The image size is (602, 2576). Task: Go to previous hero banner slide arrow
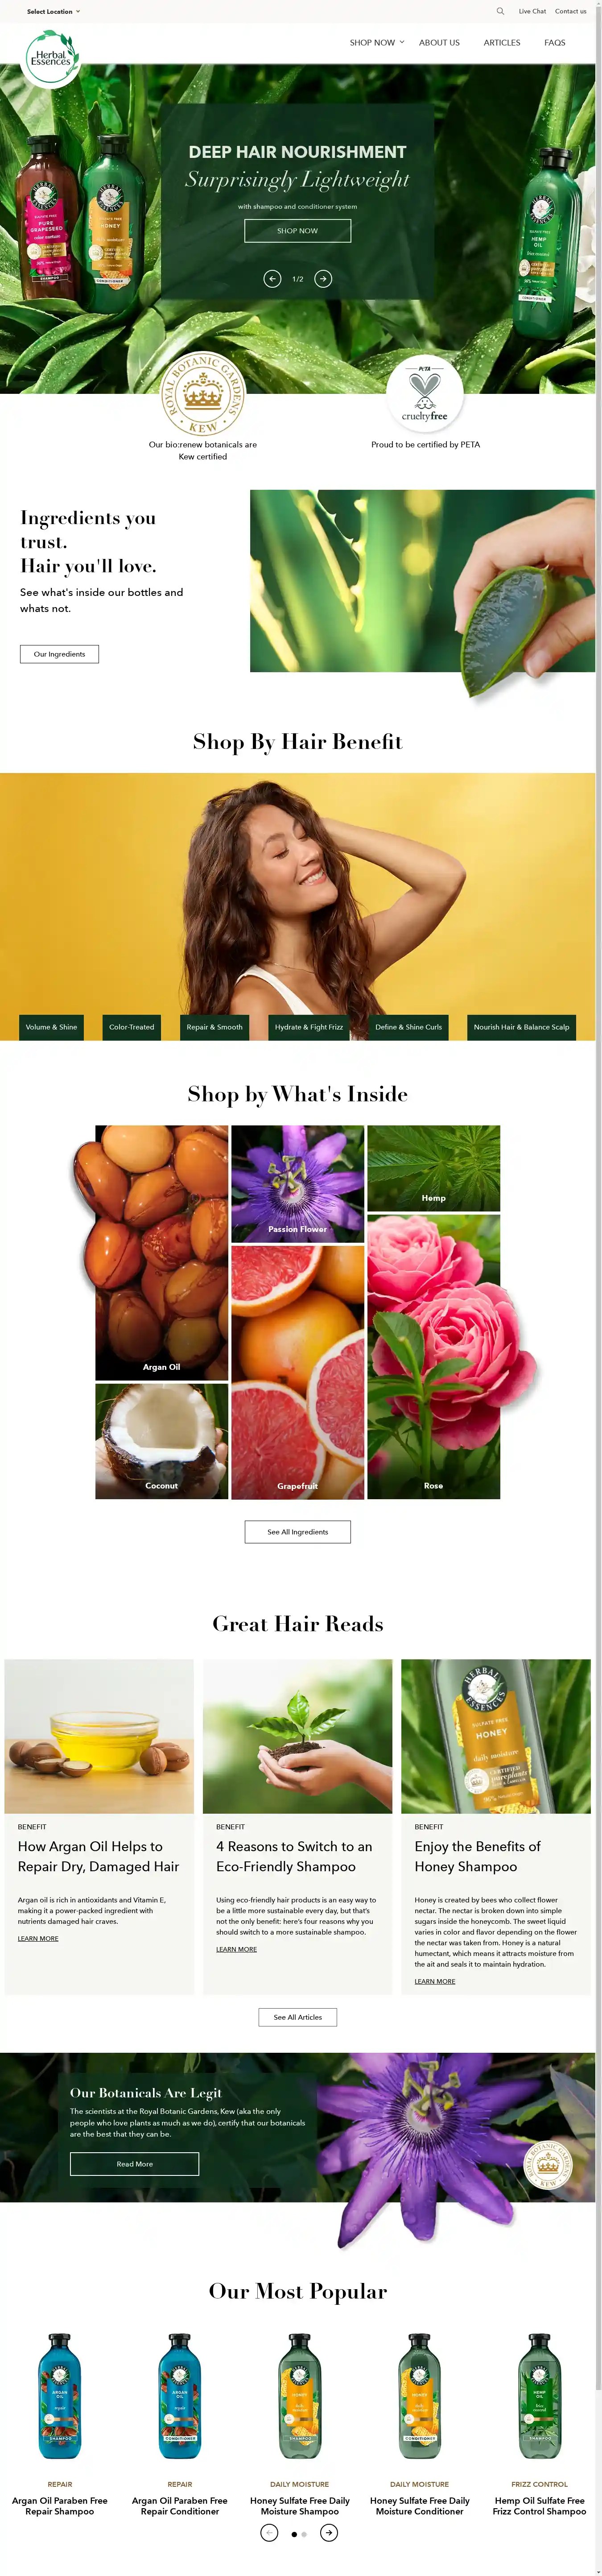pyautogui.click(x=272, y=279)
